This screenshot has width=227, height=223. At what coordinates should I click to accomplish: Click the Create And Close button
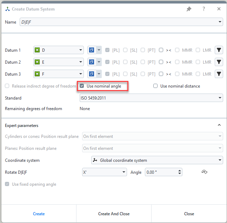click(x=114, y=214)
